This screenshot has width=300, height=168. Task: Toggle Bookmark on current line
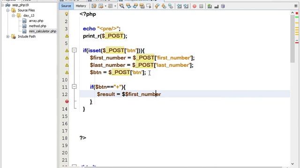coord(171,6)
